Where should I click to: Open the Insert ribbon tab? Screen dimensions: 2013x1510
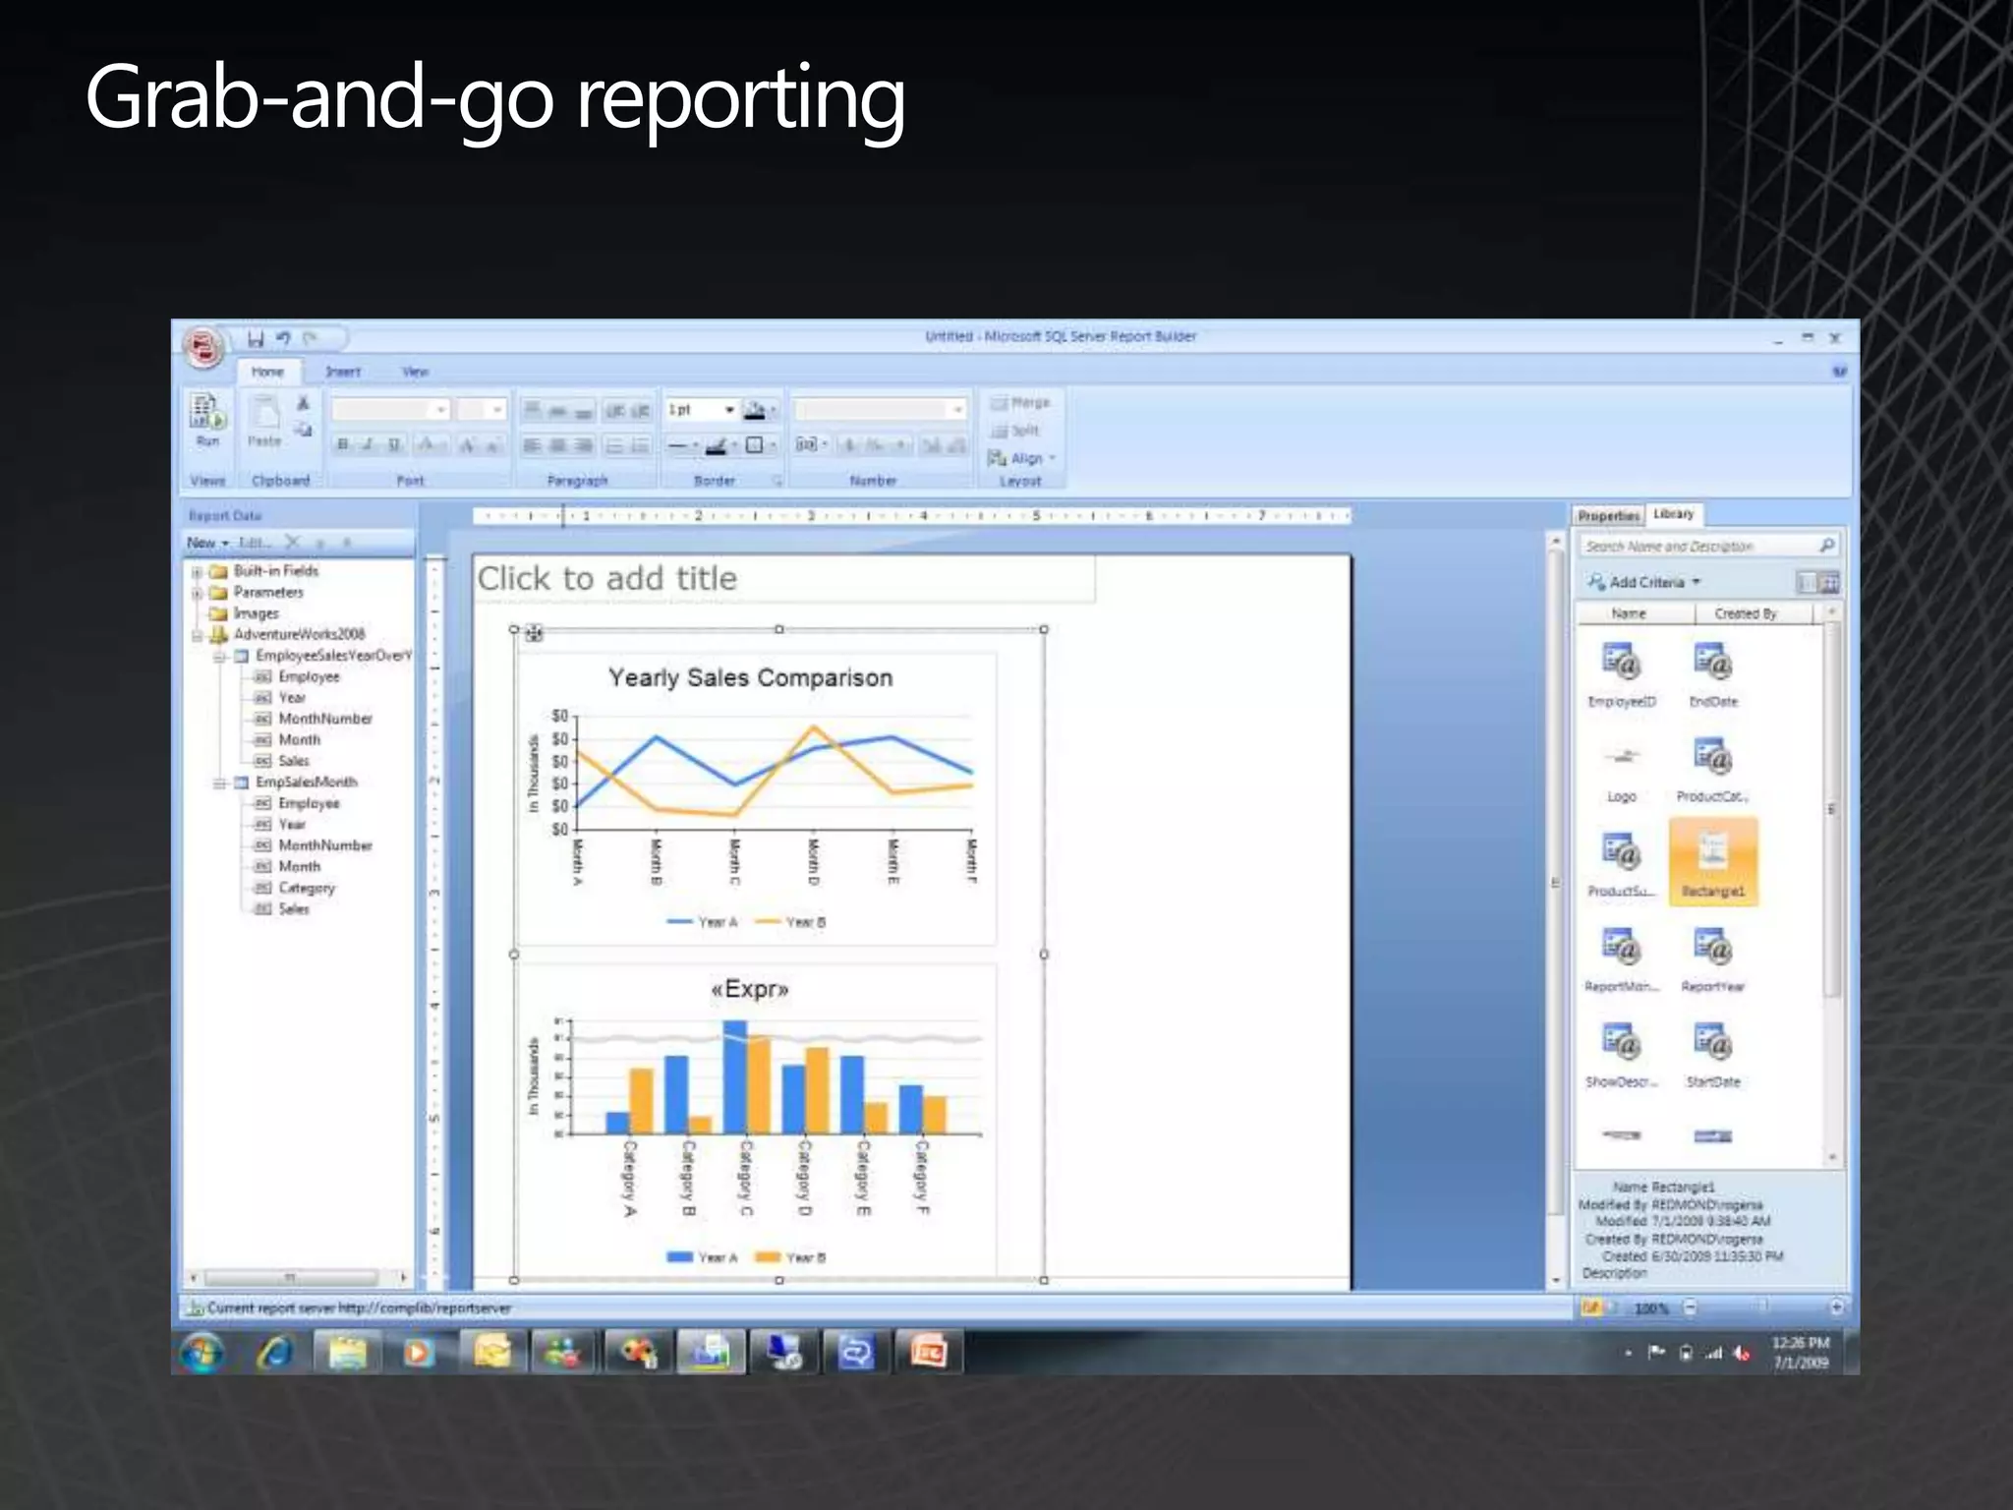pyautogui.click(x=343, y=372)
